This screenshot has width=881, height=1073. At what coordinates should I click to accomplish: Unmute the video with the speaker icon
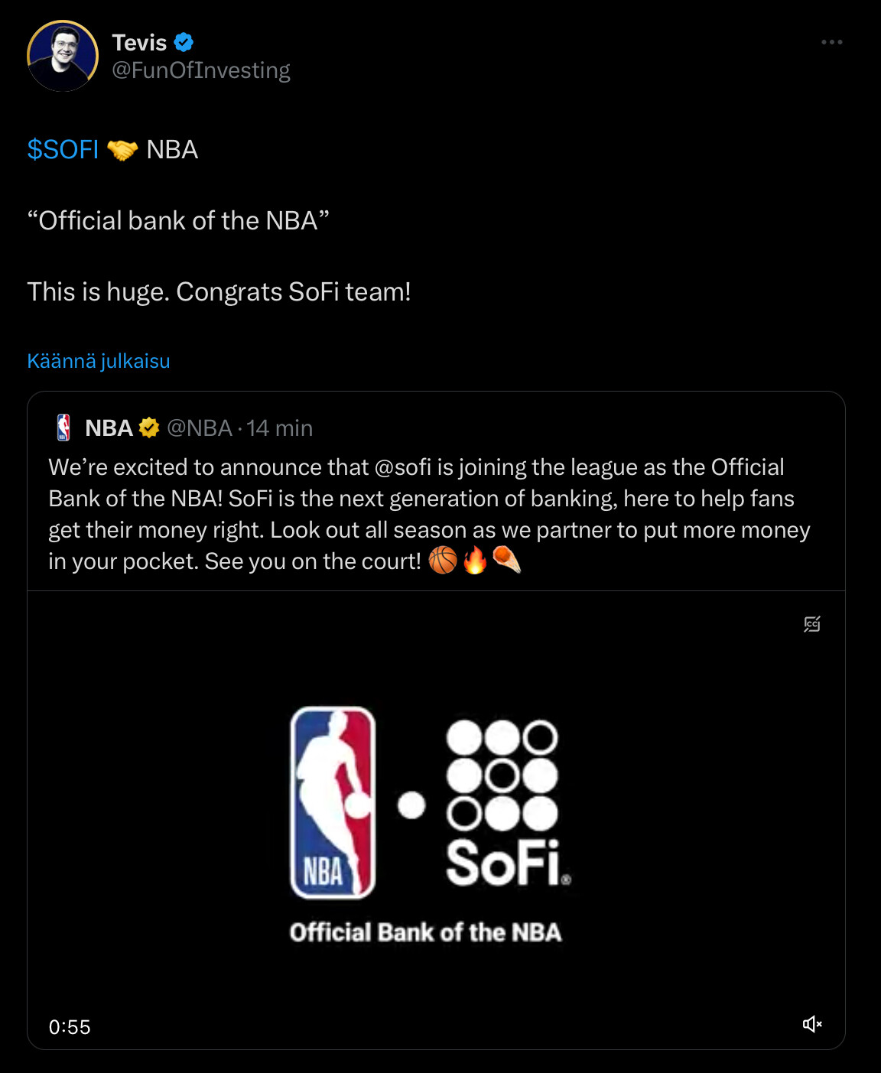812,1024
